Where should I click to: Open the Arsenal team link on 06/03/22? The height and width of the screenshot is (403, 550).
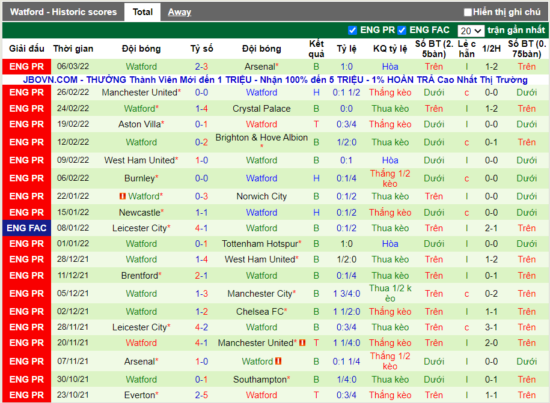[x=260, y=67]
